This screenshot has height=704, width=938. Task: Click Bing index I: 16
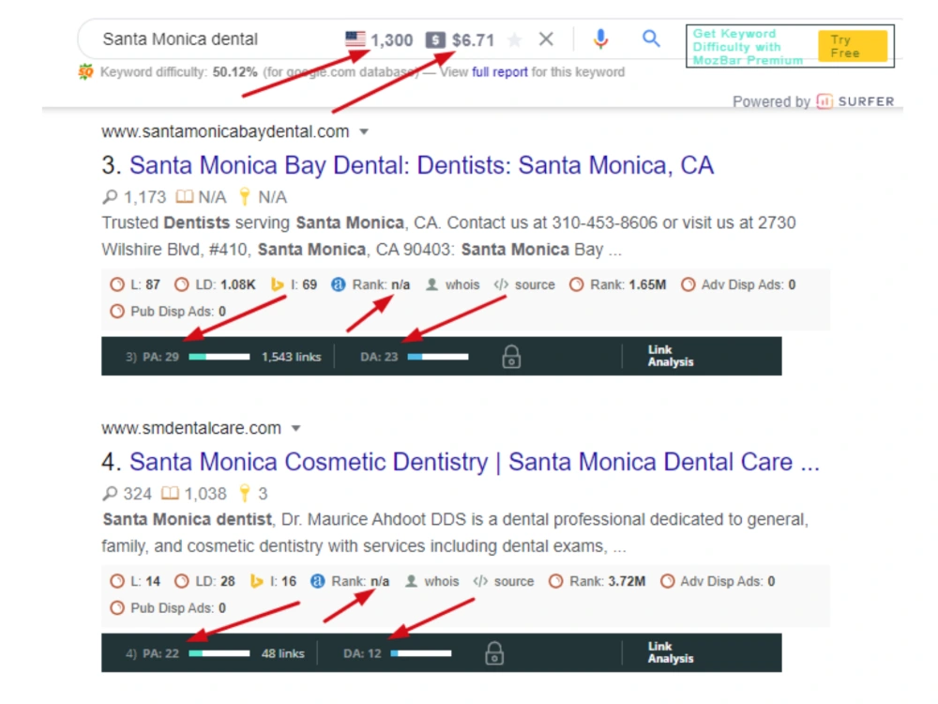[273, 581]
